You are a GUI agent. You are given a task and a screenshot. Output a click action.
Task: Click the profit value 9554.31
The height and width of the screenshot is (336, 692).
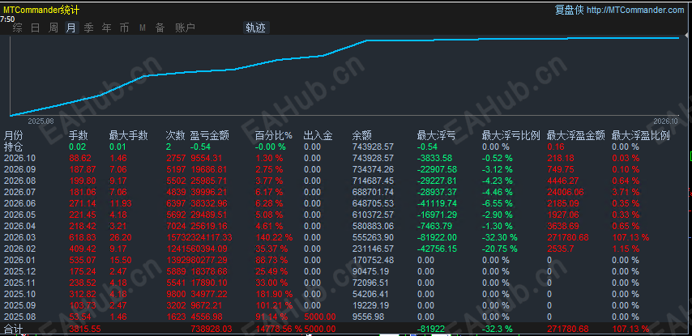tap(207, 158)
